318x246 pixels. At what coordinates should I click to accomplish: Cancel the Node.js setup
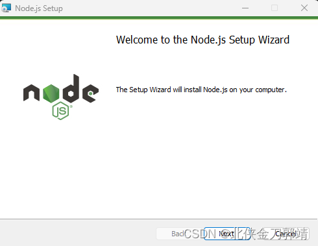click(x=286, y=234)
